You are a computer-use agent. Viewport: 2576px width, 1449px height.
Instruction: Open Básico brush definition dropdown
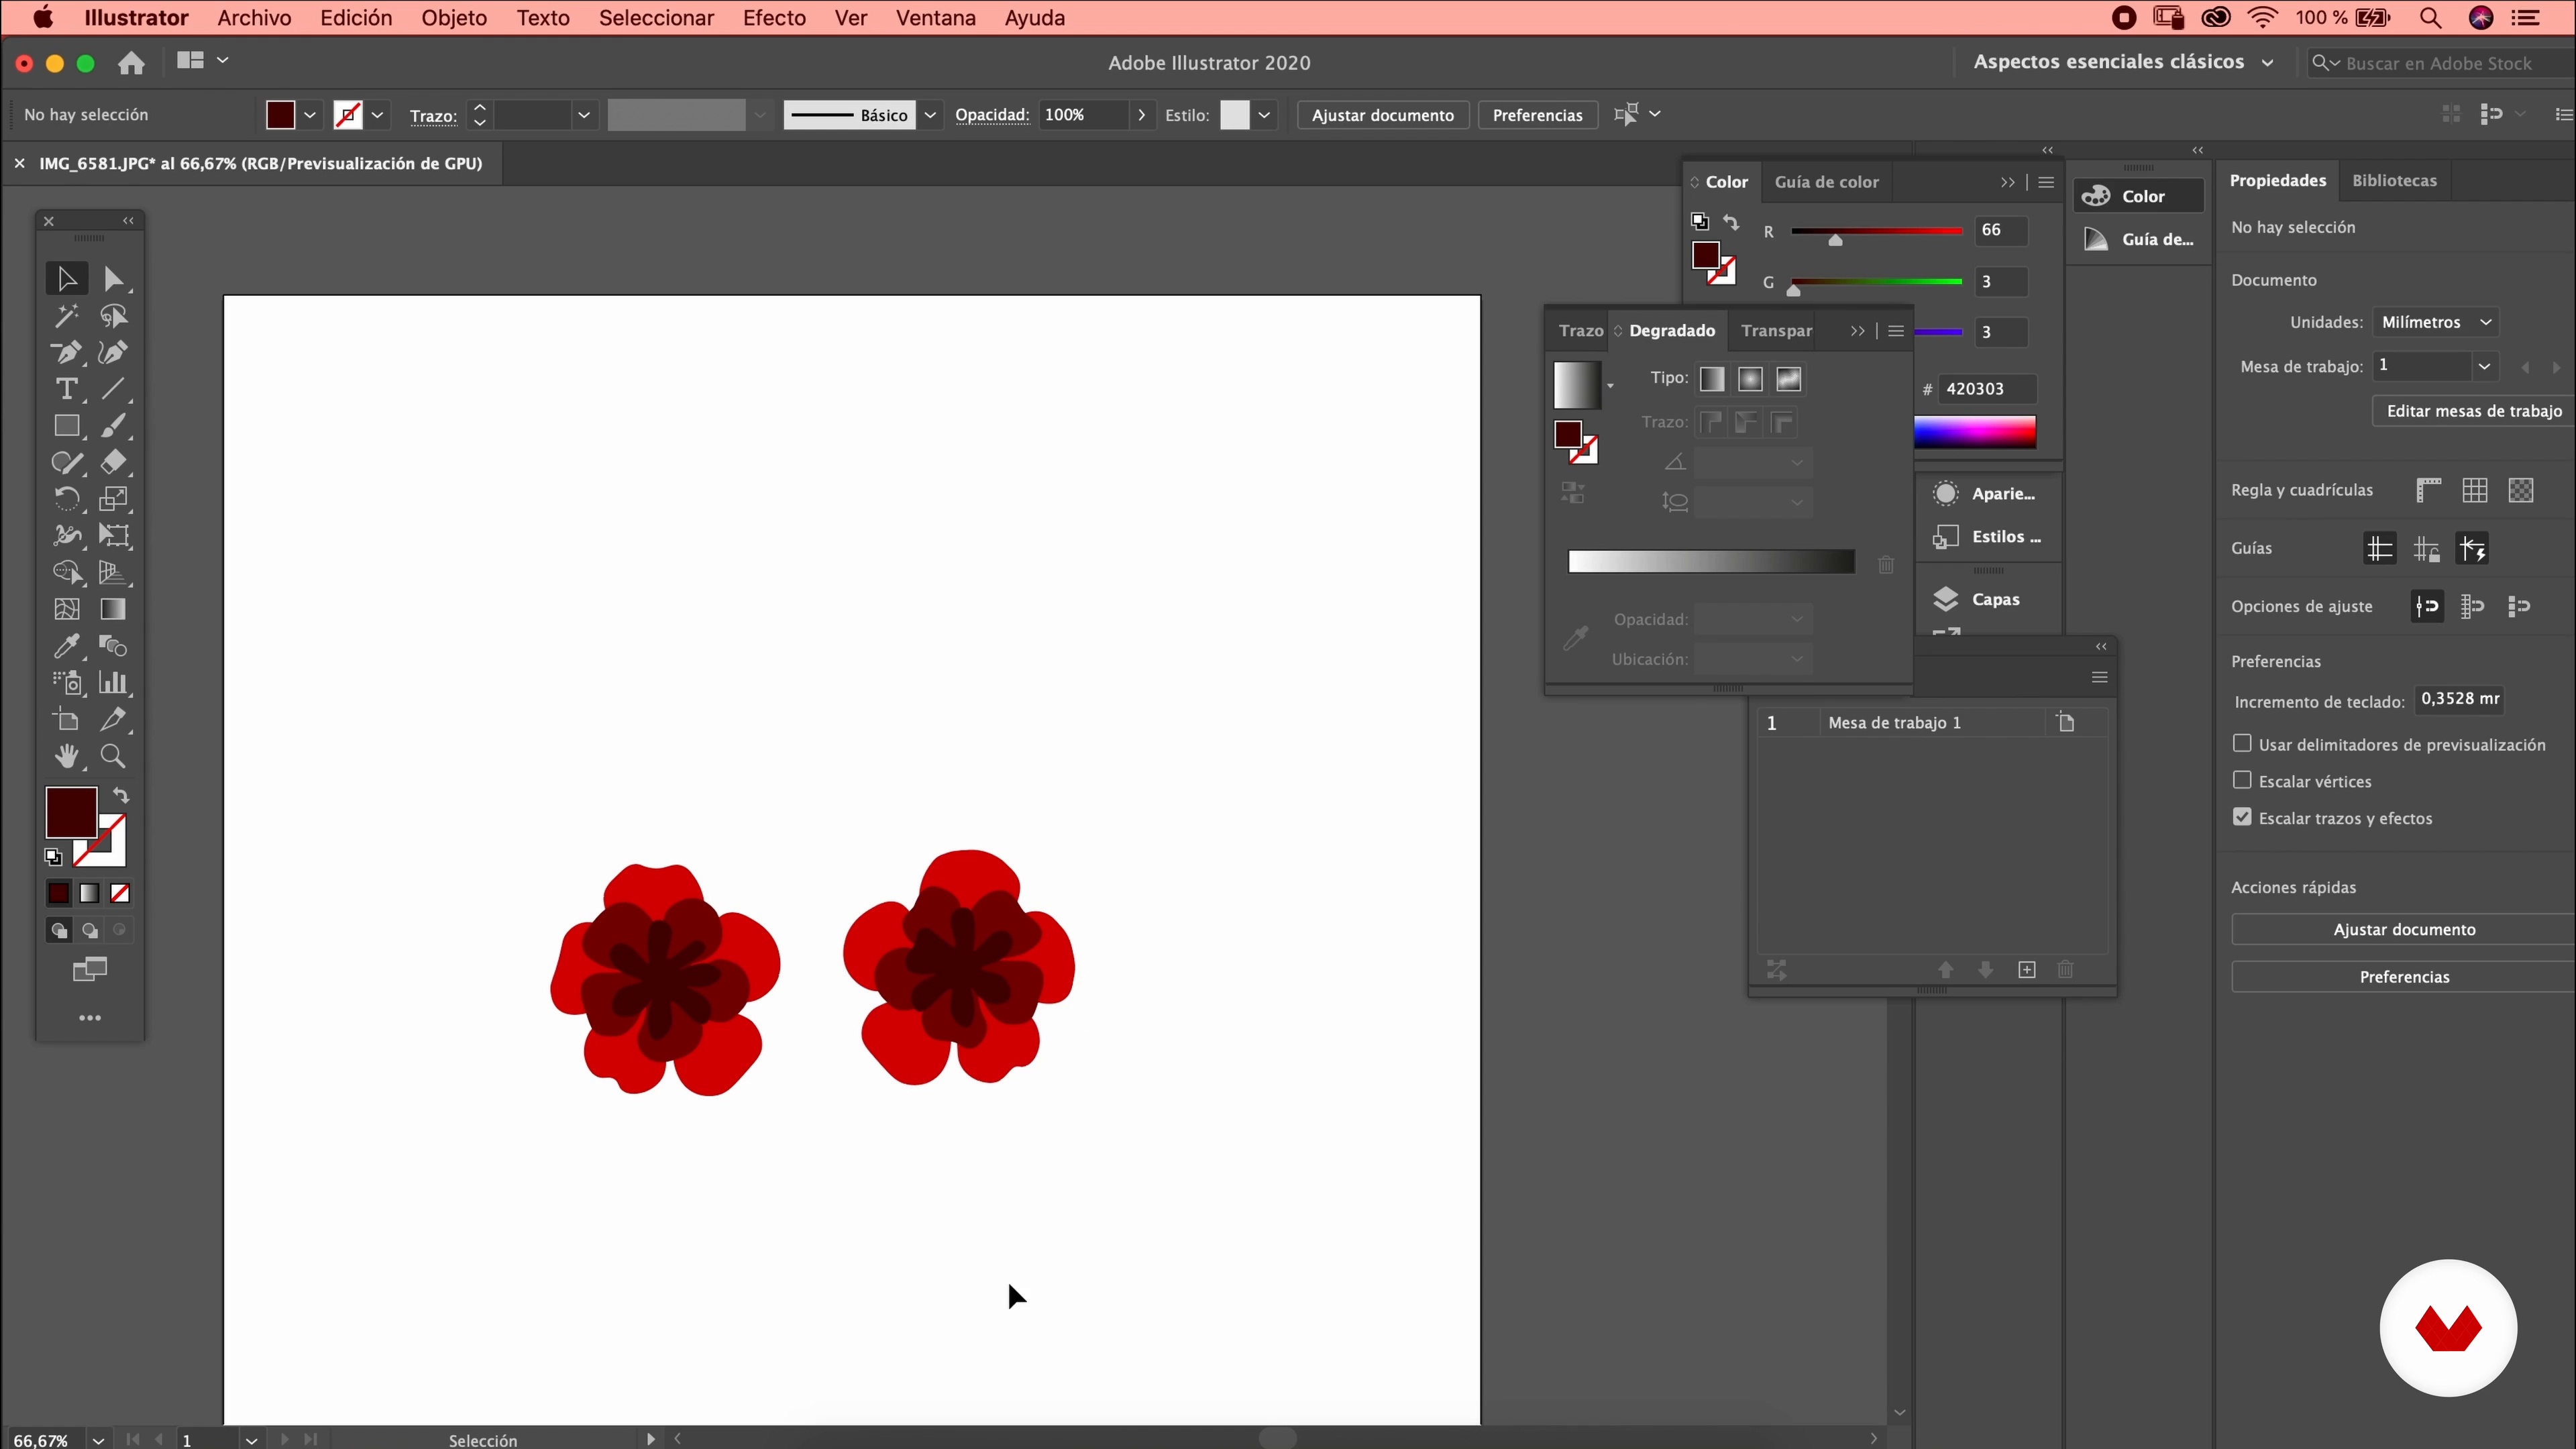coord(930,115)
